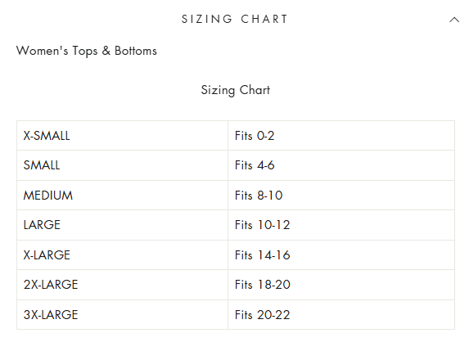Image resolution: width=469 pixels, height=351 pixels.
Task: Click the word CHART in the header
Action: coord(264,19)
